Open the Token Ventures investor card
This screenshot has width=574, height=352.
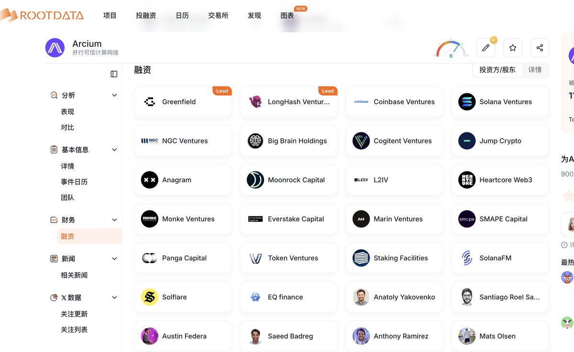pos(289,258)
